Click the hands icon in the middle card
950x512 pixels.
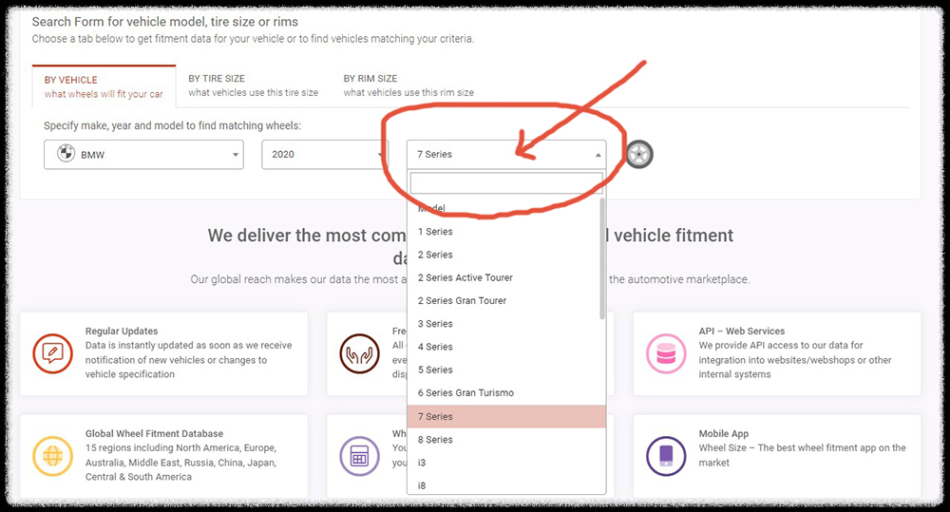(359, 353)
